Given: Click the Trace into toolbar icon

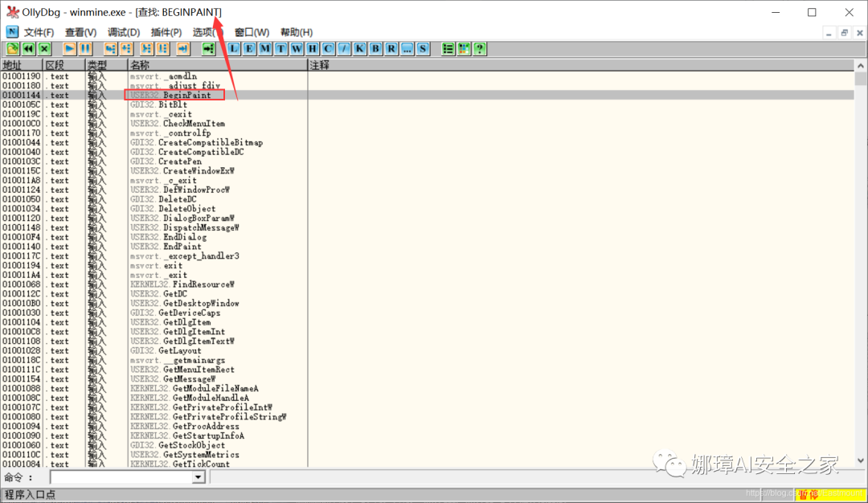Looking at the screenshot, I should point(147,49).
